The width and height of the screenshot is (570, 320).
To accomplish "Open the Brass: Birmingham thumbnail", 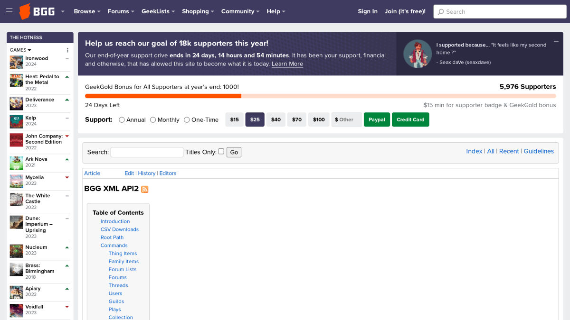I will (x=17, y=269).
